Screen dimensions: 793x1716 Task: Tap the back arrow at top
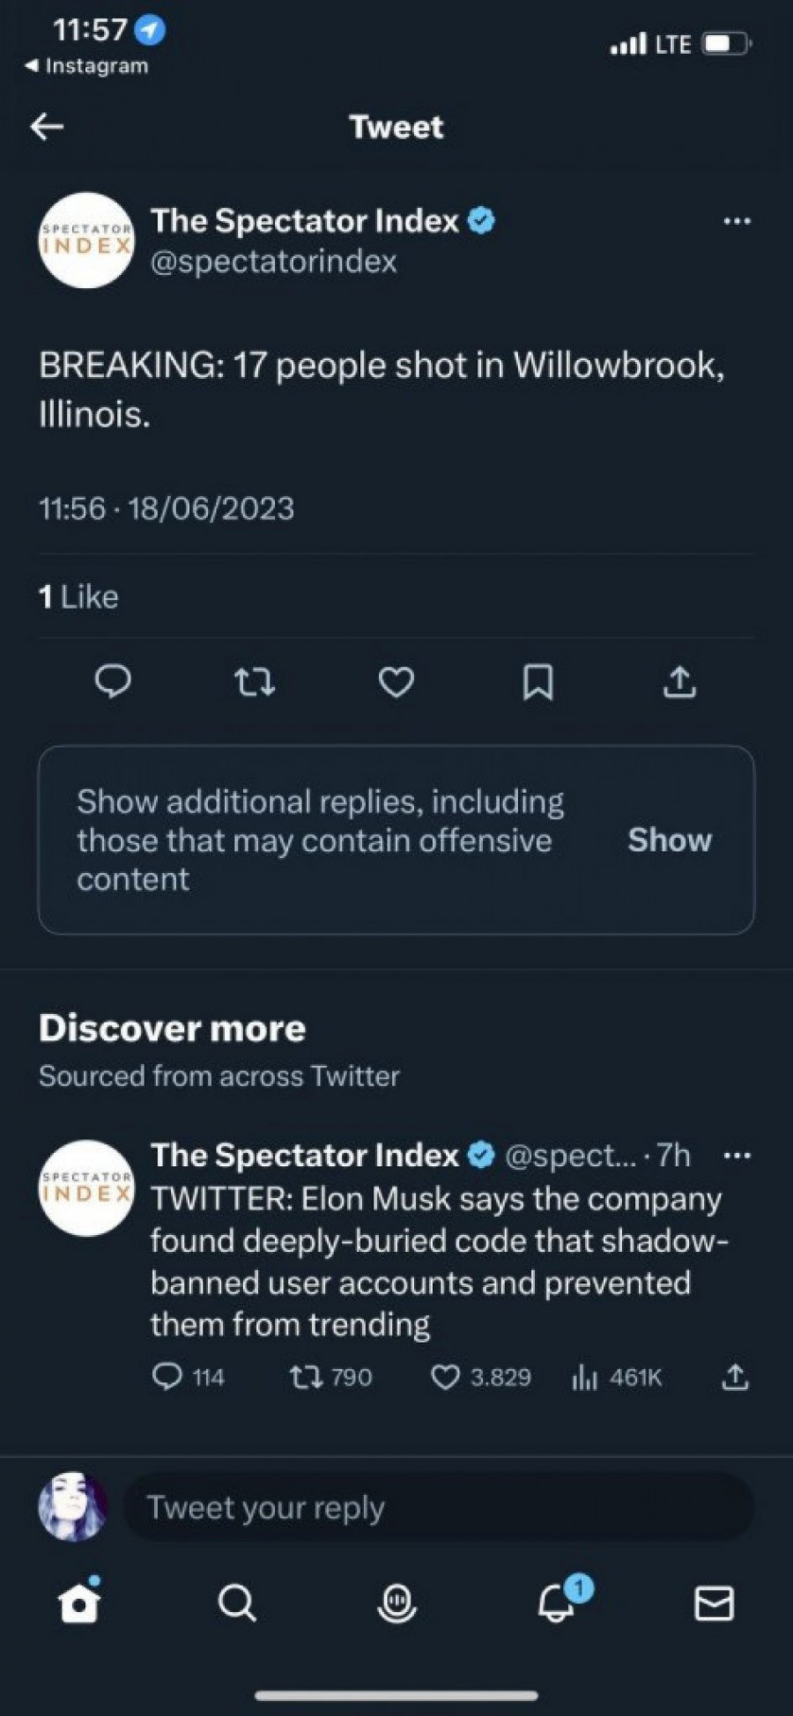47,128
